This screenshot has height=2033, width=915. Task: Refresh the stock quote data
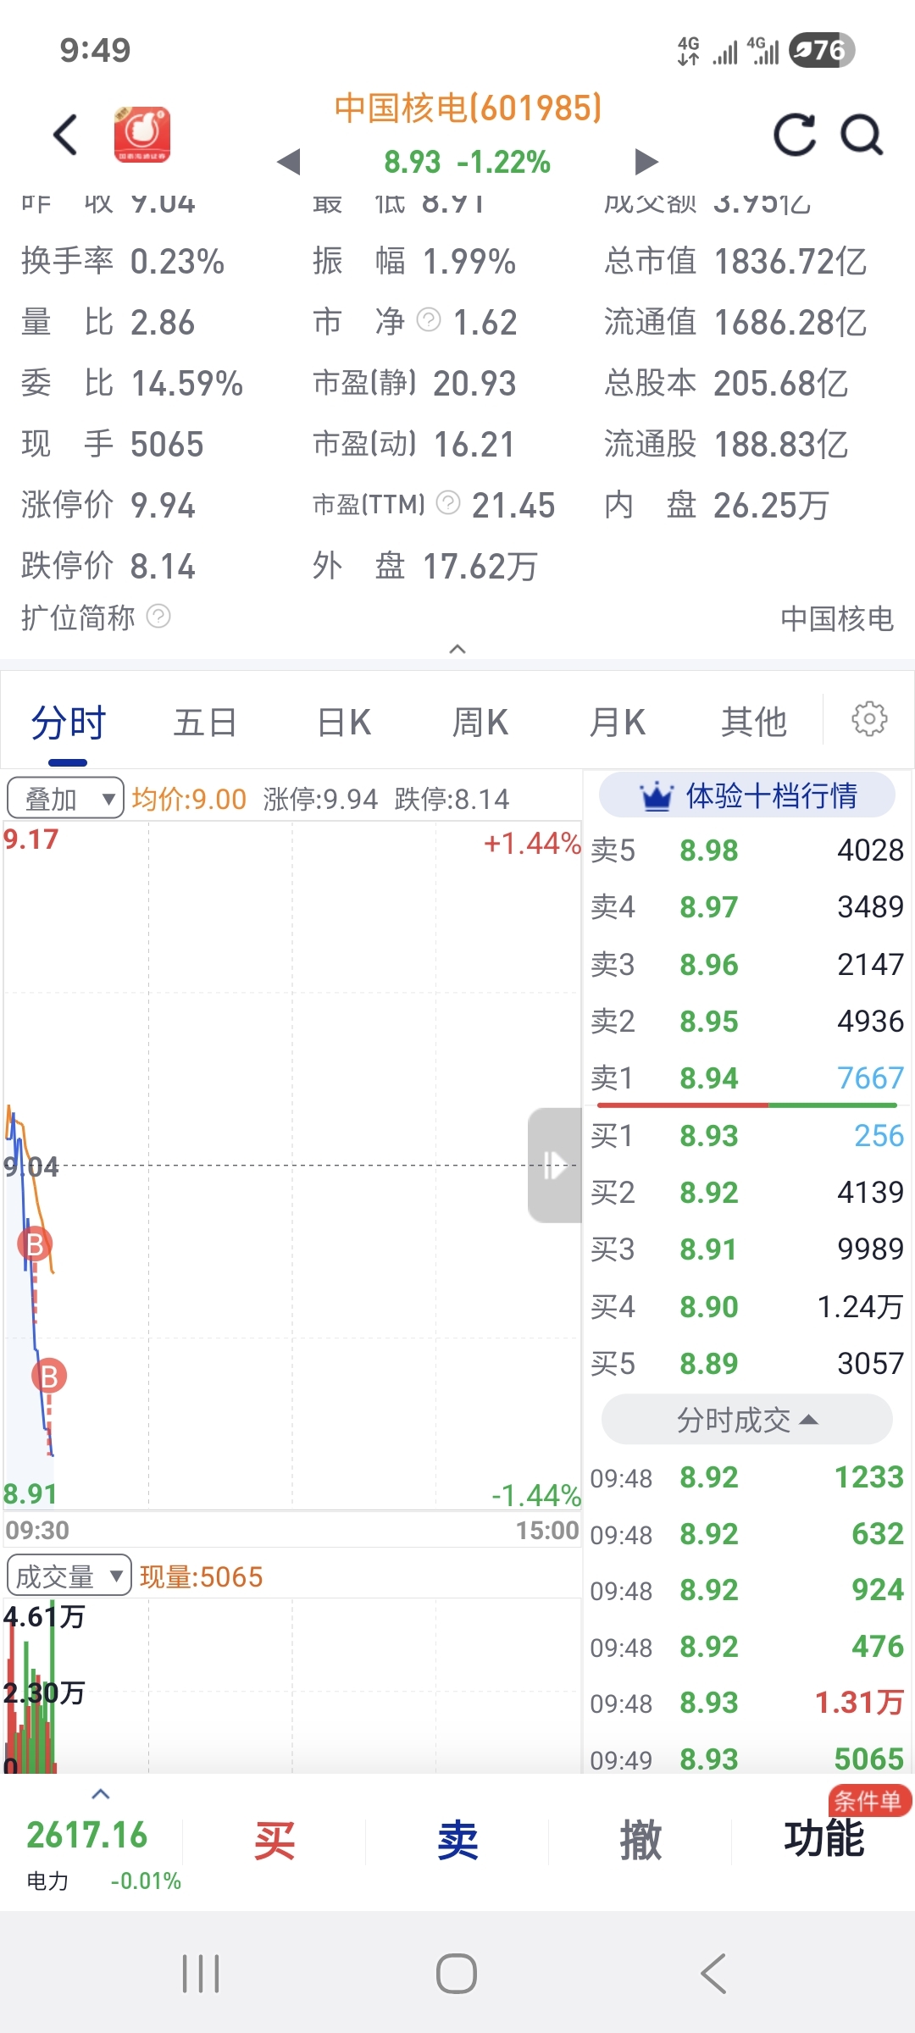coord(795,135)
